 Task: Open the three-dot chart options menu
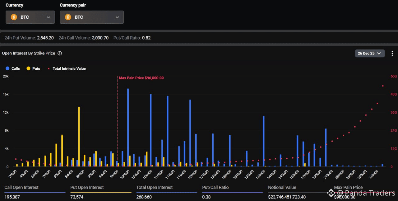[x=392, y=54]
